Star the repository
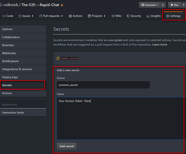 tap(174, 5)
